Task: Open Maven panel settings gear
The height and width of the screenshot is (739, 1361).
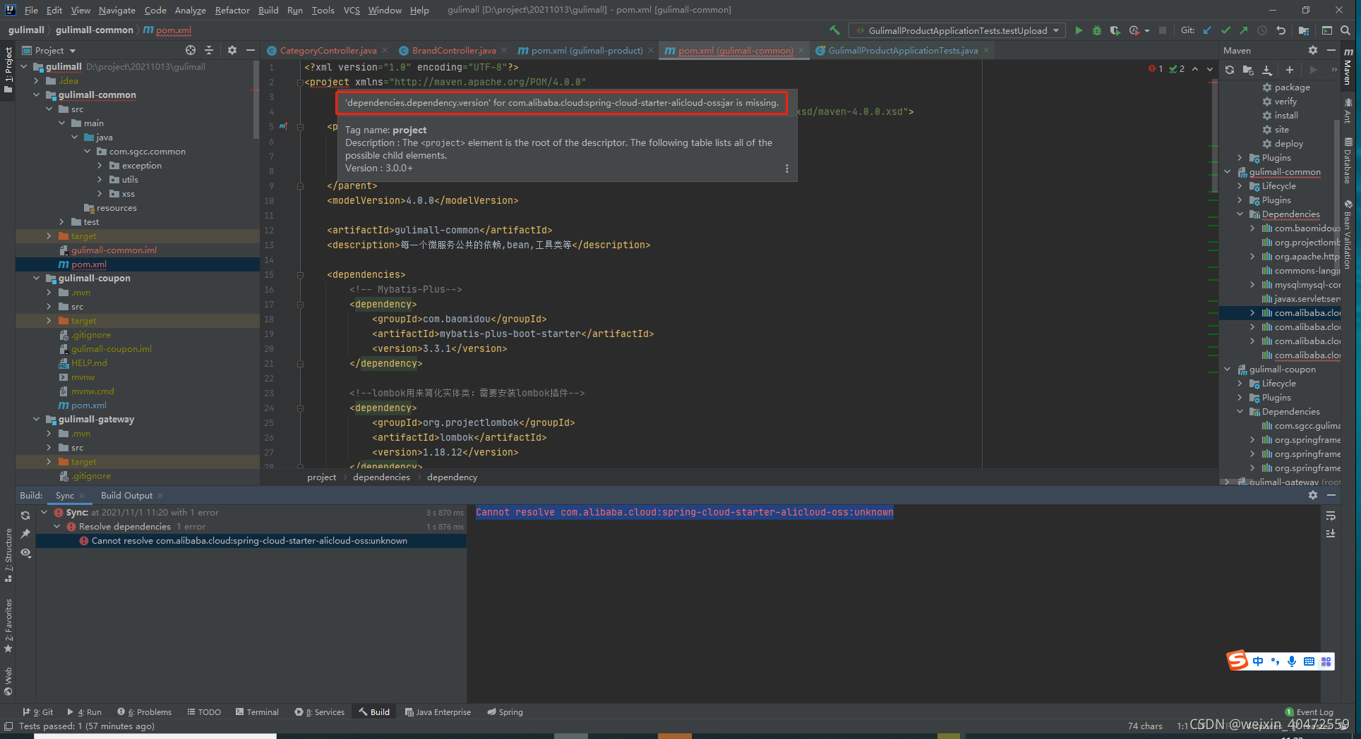Action: point(1313,50)
